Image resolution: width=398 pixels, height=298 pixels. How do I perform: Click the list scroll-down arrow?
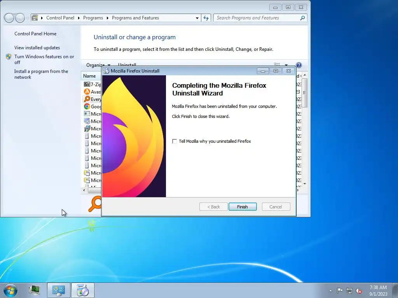[305, 184]
